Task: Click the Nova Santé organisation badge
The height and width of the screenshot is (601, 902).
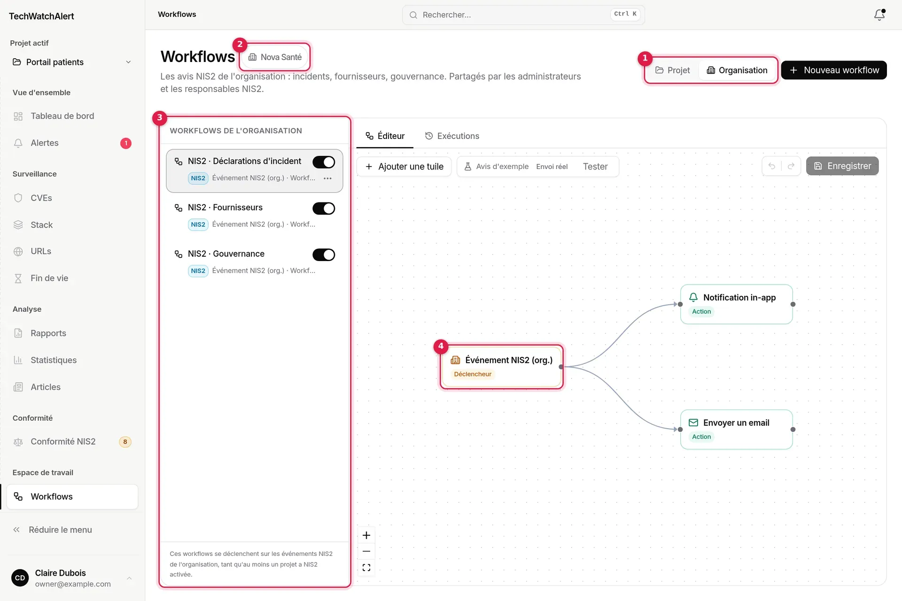Action: [x=275, y=57]
